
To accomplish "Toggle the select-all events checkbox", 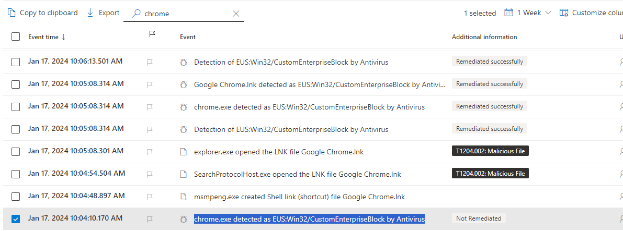I will click(x=16, y=37).
